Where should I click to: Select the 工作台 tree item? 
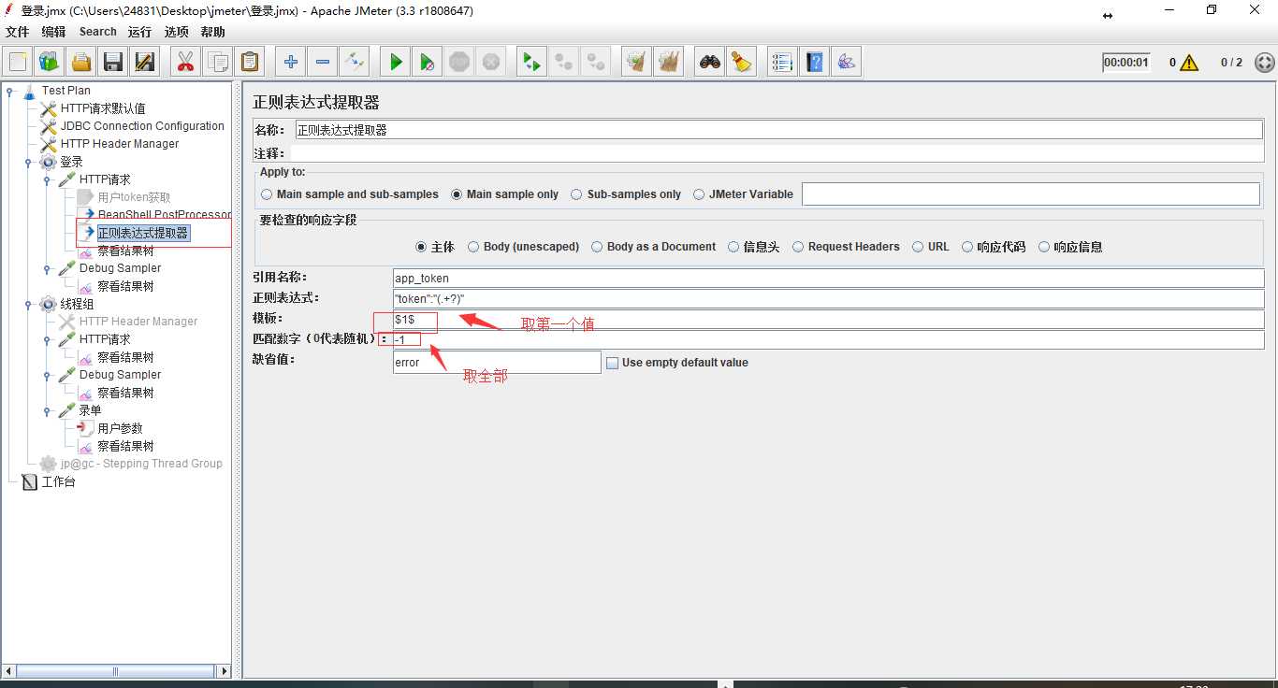coord(58,481)
